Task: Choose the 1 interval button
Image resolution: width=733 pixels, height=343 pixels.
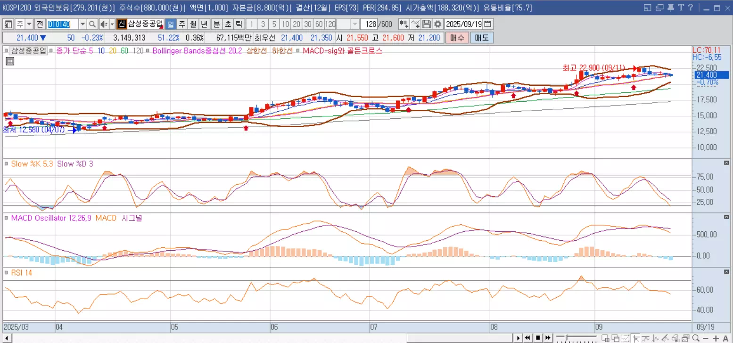Action: click(252, 24)
